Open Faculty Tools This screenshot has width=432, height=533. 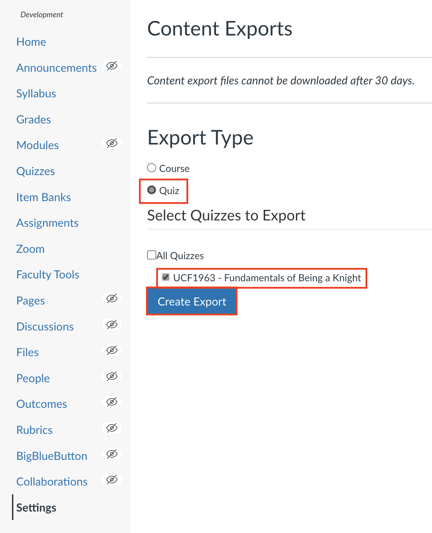[48, 275]
